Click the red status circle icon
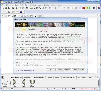101x91 pixels. pyautogui.click(x=84, y=8)
